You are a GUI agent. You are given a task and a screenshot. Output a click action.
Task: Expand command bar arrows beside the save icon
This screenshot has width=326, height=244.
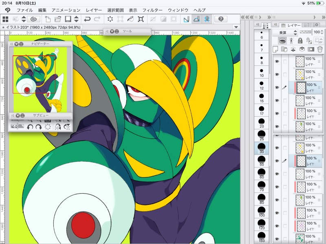(77, 19)
